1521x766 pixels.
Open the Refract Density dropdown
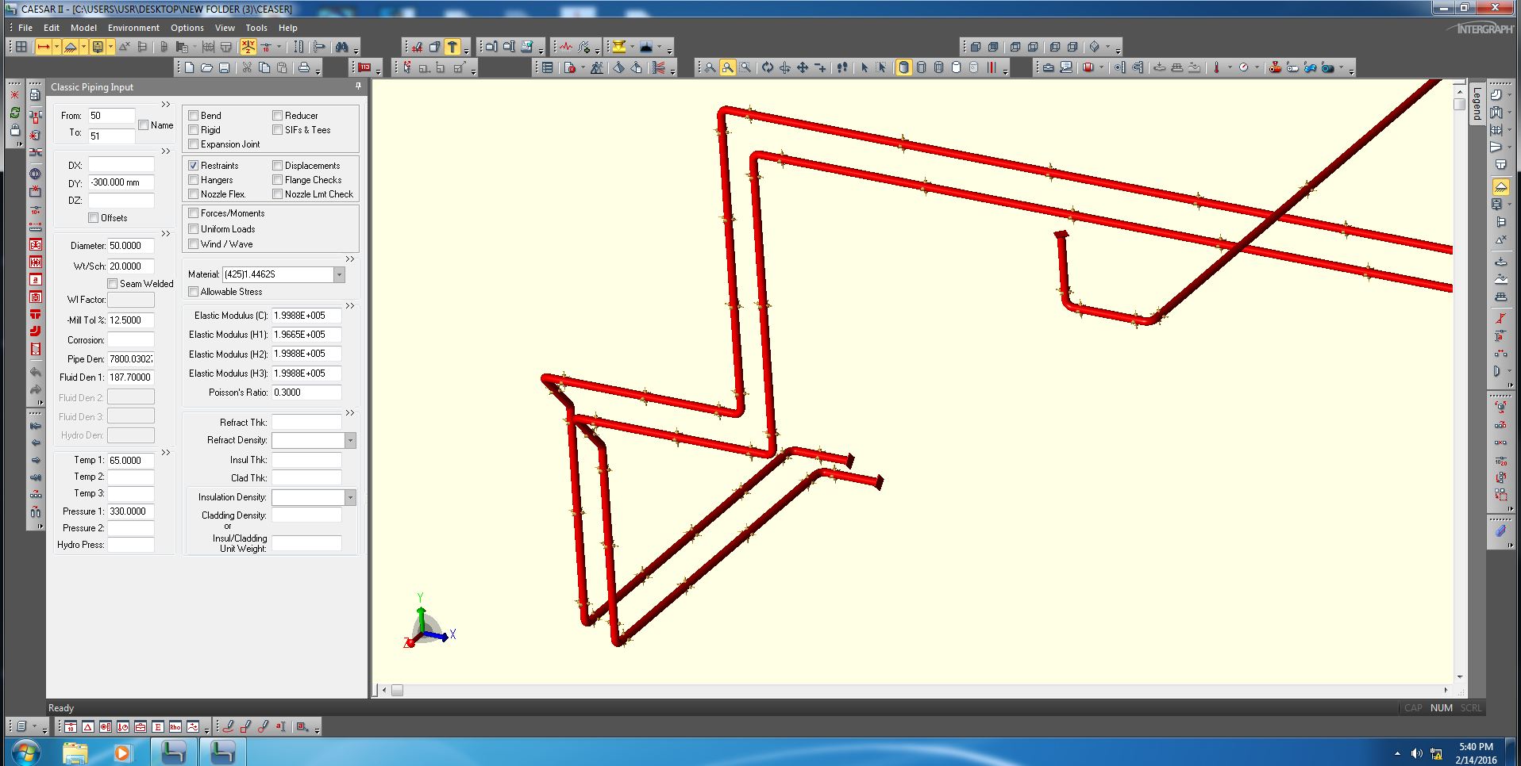pos(350,440)
